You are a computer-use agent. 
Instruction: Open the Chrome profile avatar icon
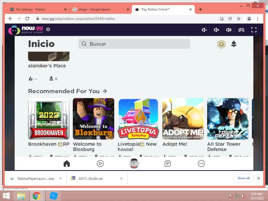249,19
